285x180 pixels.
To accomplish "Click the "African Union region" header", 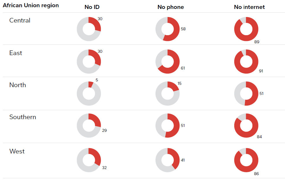I will pos(31,5).
